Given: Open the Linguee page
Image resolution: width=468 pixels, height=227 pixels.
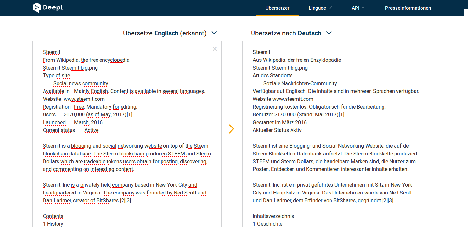Looking at the screenshot, I should [318, 8].
